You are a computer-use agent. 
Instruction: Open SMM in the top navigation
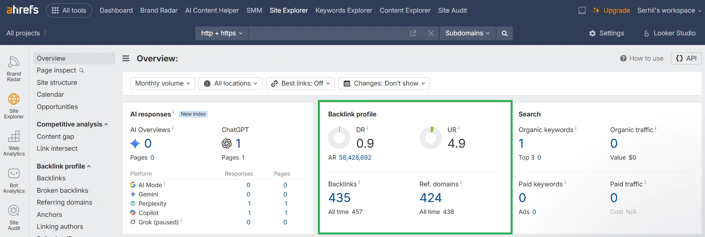click(254, 10)
